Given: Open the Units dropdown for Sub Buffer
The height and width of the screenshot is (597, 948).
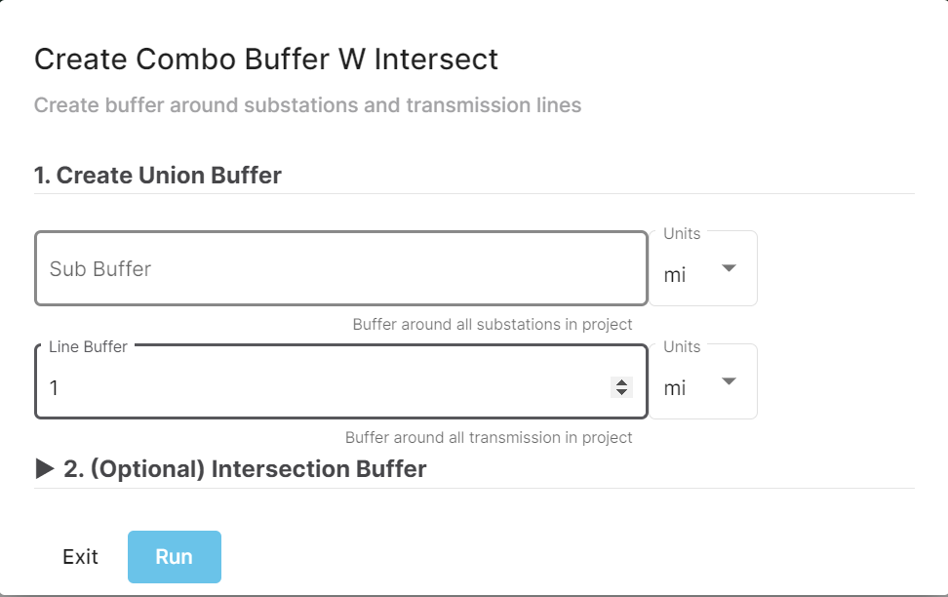Looking at the screenshot, I should (703, 274).
